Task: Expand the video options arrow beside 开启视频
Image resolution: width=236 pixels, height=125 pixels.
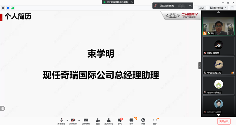Action: (x=79, y=120)
